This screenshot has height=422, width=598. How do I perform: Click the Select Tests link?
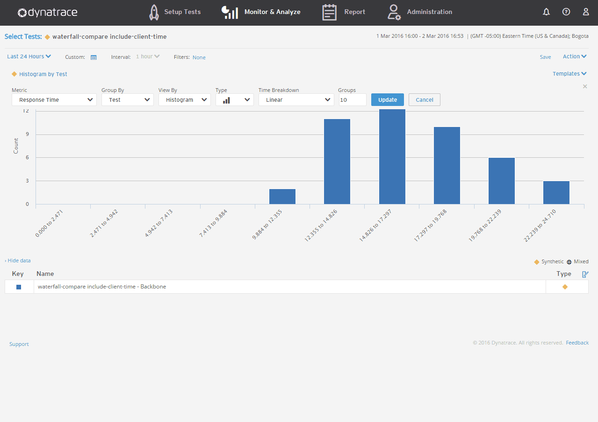(x=23, y=36)
